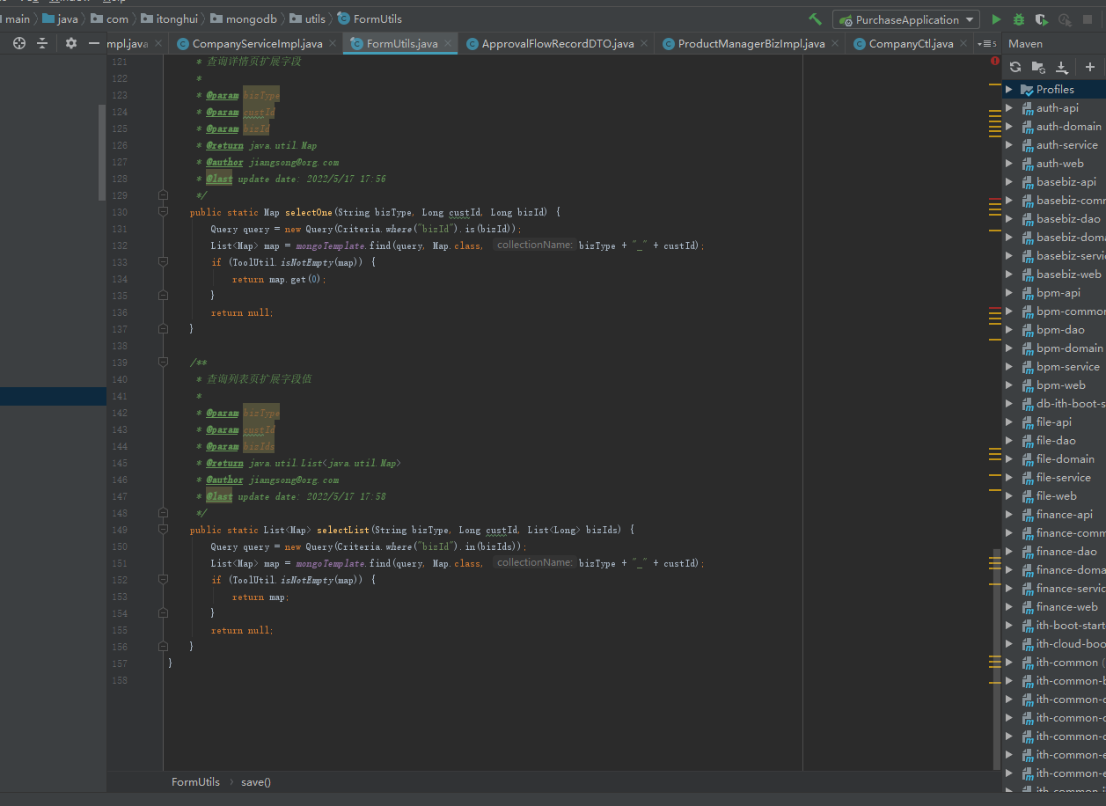Select opened file crosshair icon in Project panel
The image size is (1106, 806).
(19, 43)
